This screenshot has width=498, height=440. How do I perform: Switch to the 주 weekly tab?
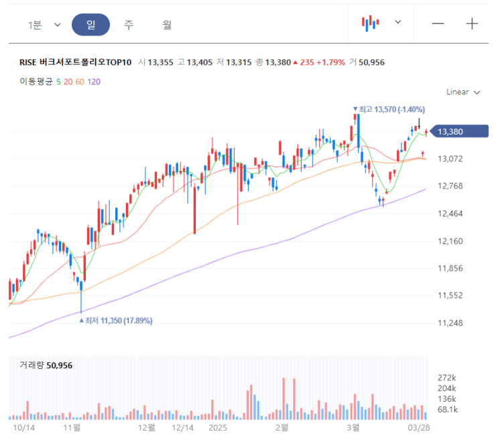tap(129, 25)
